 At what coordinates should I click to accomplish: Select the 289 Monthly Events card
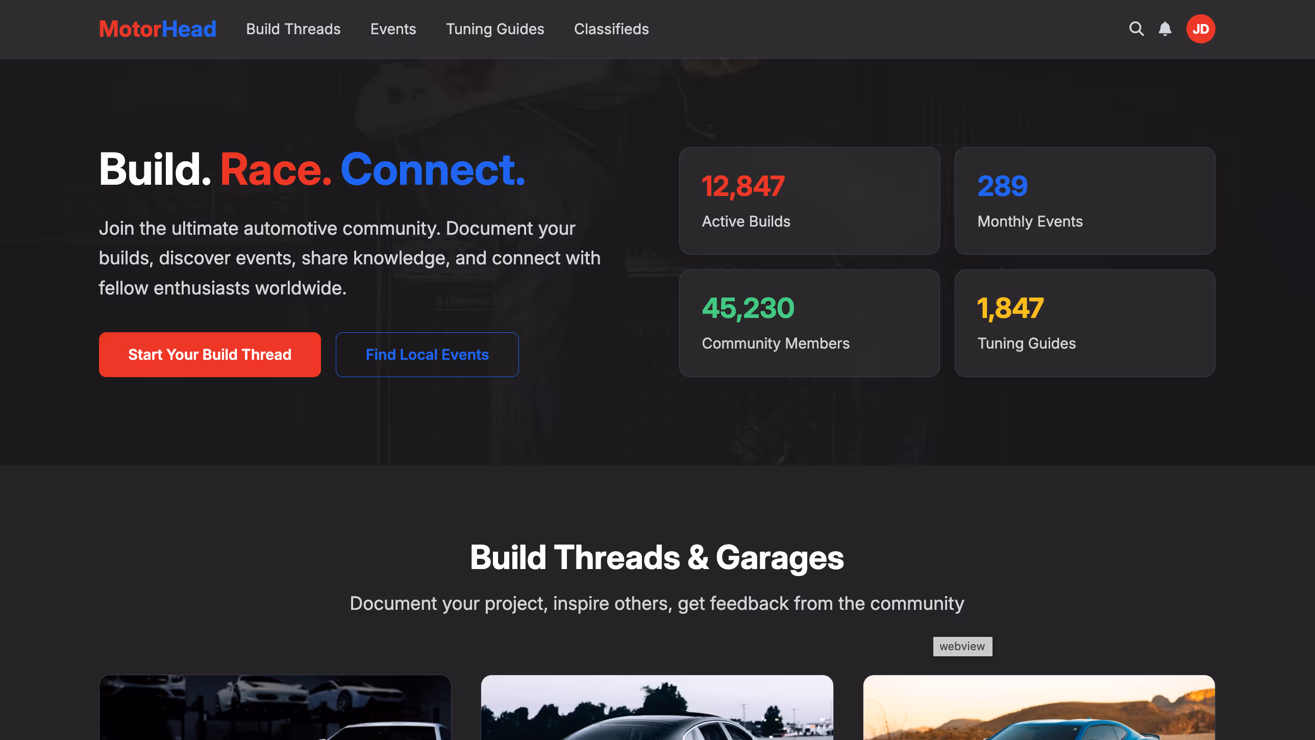[x=1084, y=201]
